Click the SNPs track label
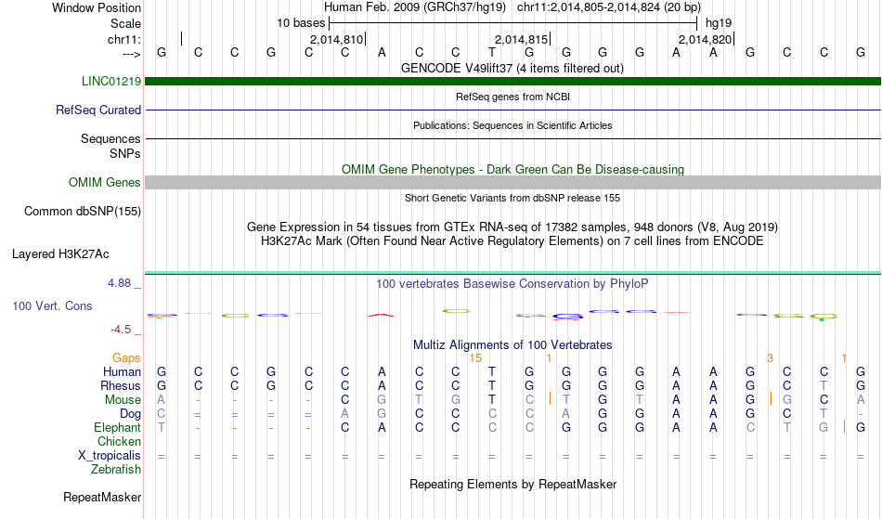Screen dimensions: 882x519 [125, 153]
